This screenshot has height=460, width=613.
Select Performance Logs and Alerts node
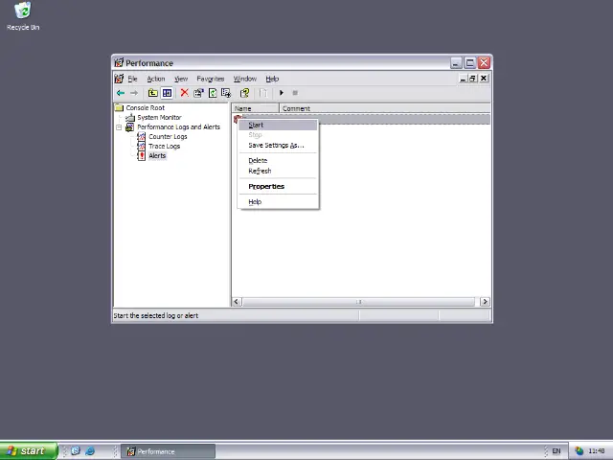(x=179, y=126)
